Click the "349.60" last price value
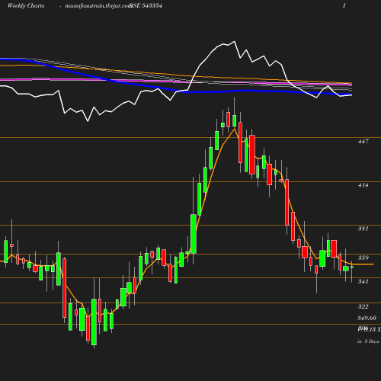381x381 pixels. coord(367,318)
